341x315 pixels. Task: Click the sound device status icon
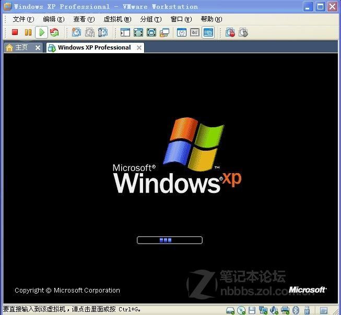tap(274, 310)
